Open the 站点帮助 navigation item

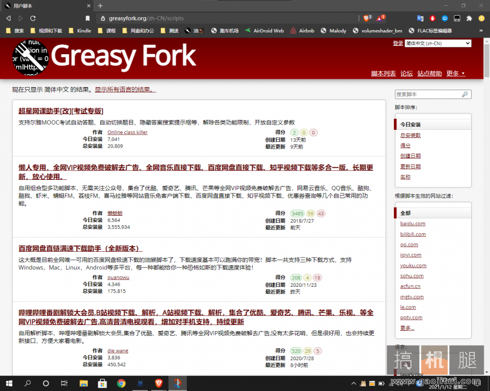[429, 74]
